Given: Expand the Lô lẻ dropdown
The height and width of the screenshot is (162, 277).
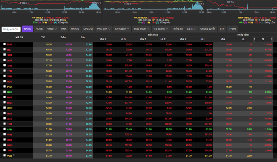Looking at the screenshot, I should tap(191, 29).
